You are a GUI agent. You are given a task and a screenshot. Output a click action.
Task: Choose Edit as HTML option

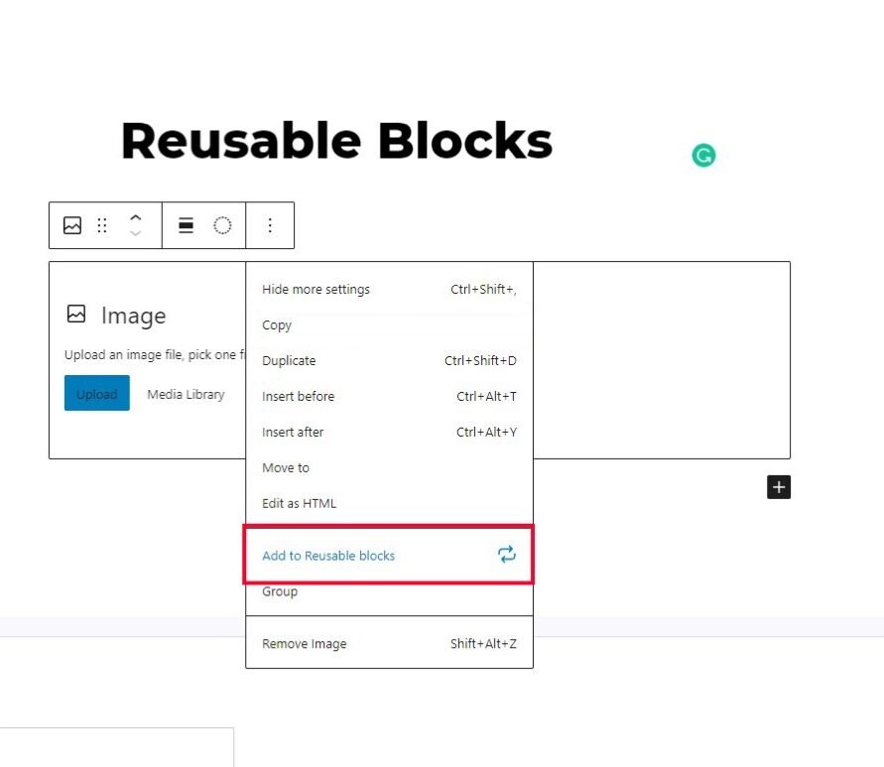(x=299, y=504)
